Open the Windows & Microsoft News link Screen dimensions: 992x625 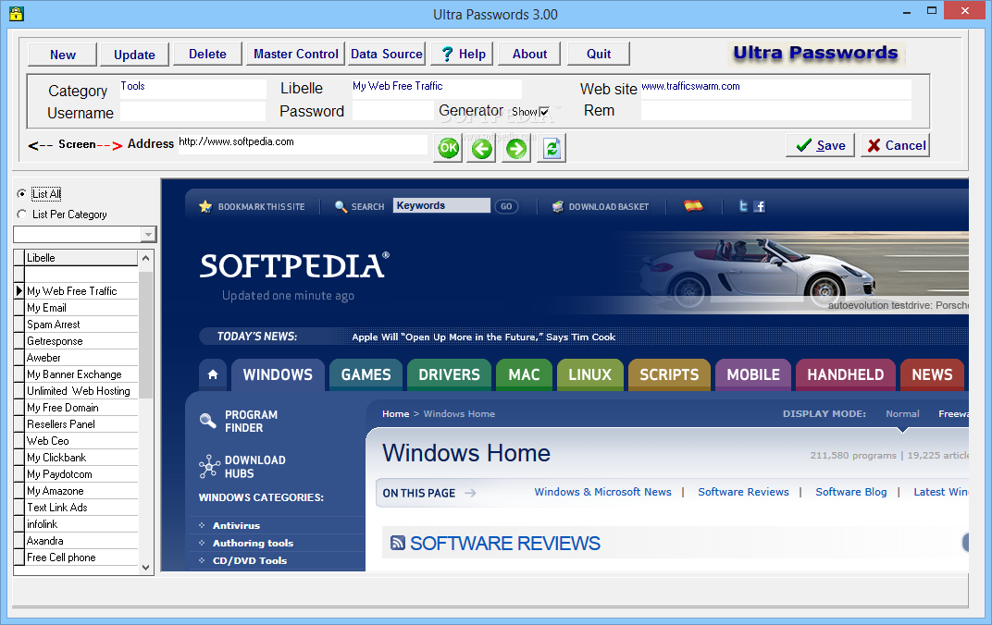[x=603, y=492]
